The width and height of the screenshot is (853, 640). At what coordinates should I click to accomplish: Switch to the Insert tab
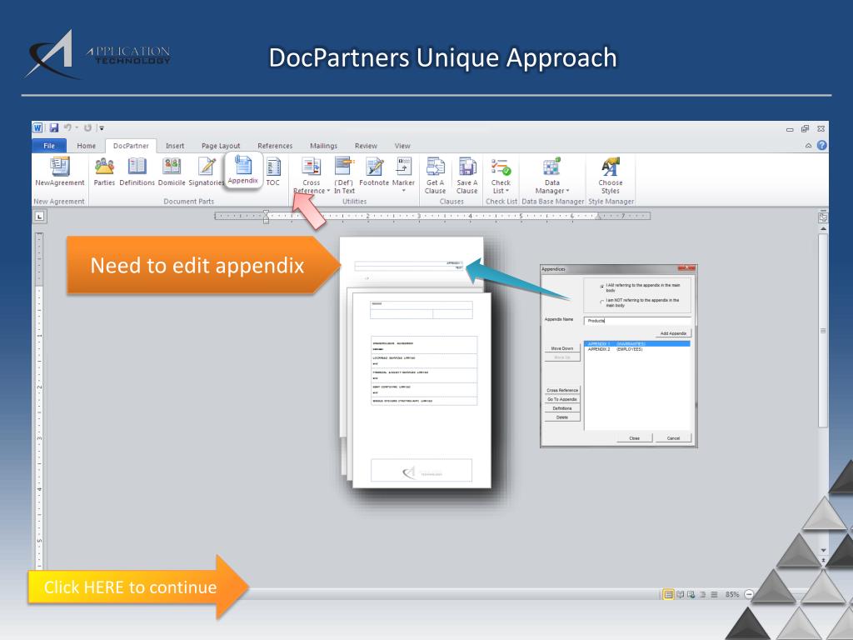pos(175,146)
